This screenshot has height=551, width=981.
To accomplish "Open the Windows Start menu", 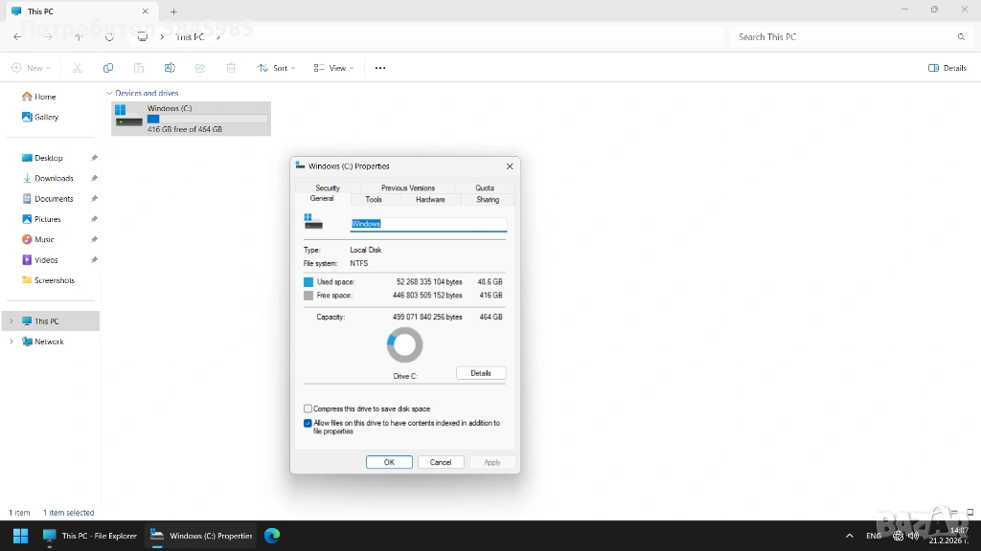I will [x=20, y=536].
